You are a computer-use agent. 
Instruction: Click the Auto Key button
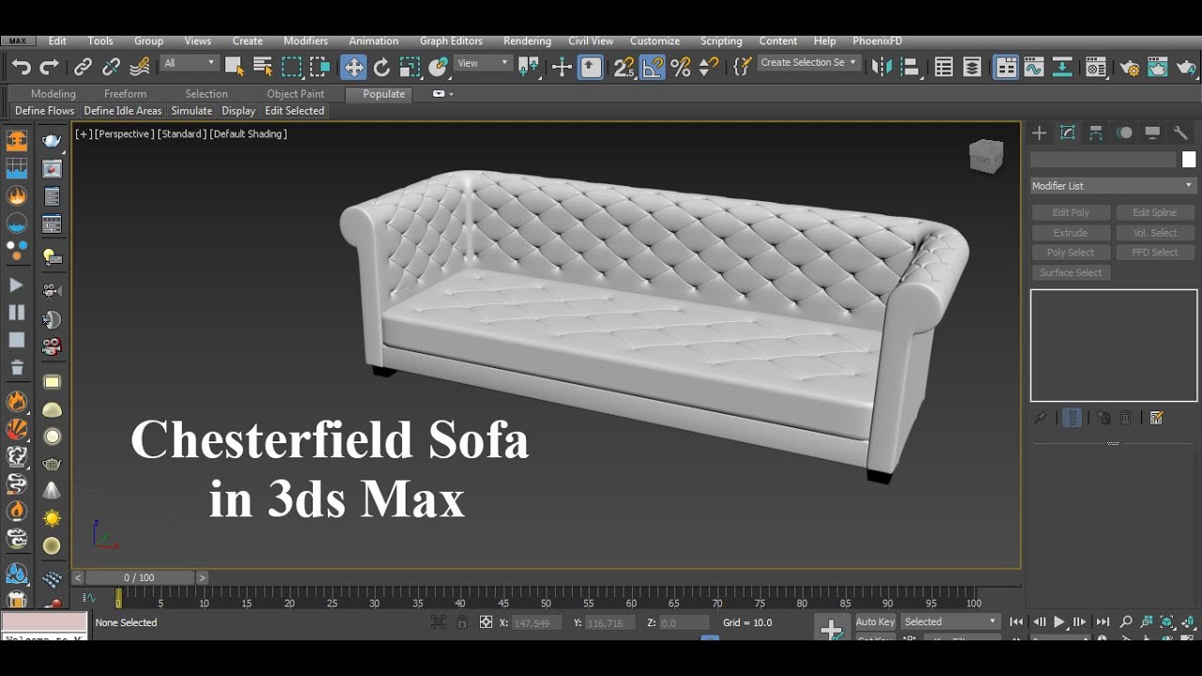(x=875, y=622)
